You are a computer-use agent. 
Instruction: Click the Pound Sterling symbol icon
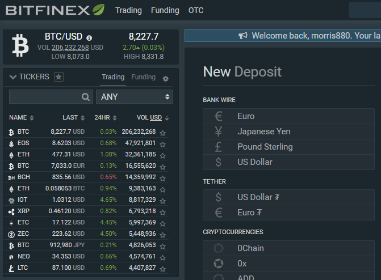(219, 147)
